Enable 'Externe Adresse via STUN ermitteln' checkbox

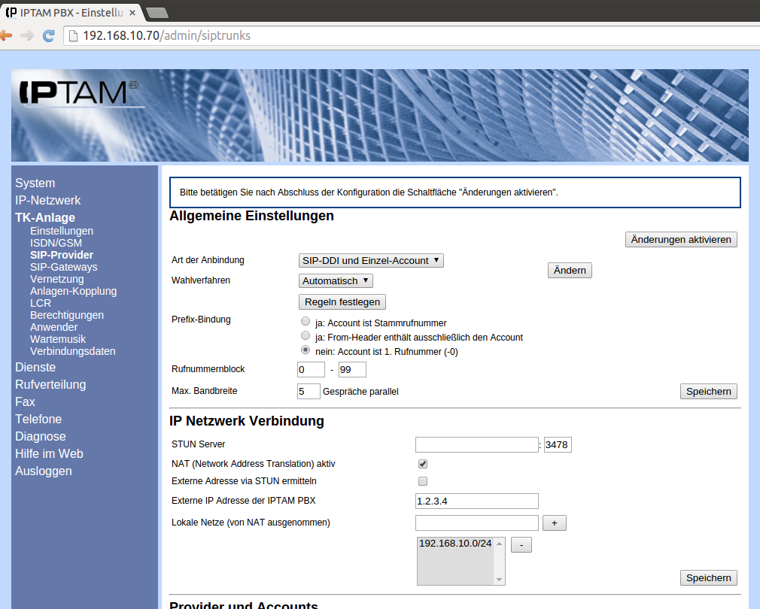pyautogui.click(x=422, y=481)
